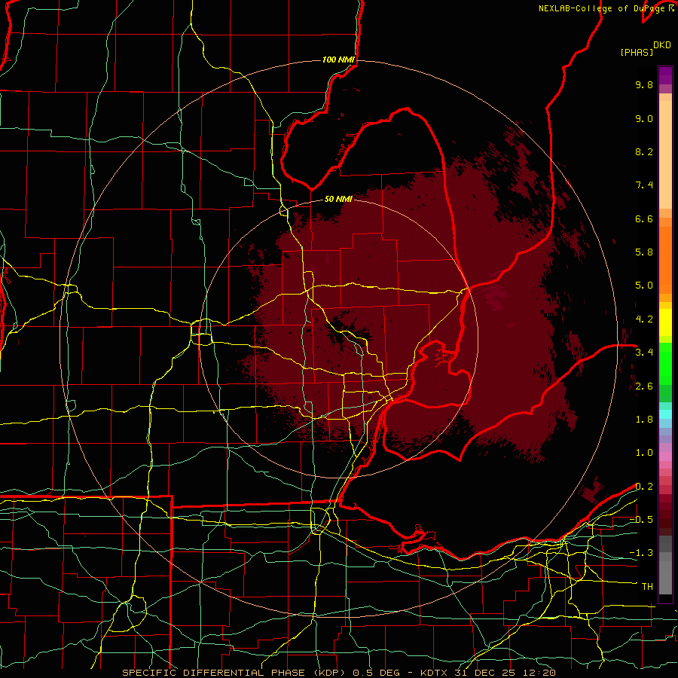Image resolution: width=678 pixels, height=678 pixels.
Task: Pick the cyan color bar band
Action: [x=665, y=414]
